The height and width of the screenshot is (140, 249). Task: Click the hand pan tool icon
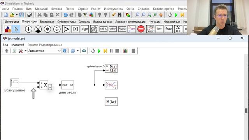(161, 15)
